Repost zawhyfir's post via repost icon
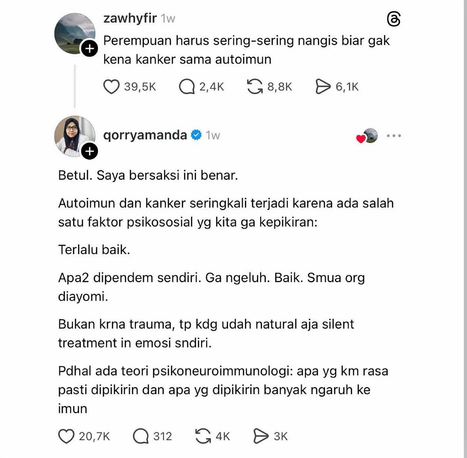Screen dimensions: 467x458 (x=255, y=87)
